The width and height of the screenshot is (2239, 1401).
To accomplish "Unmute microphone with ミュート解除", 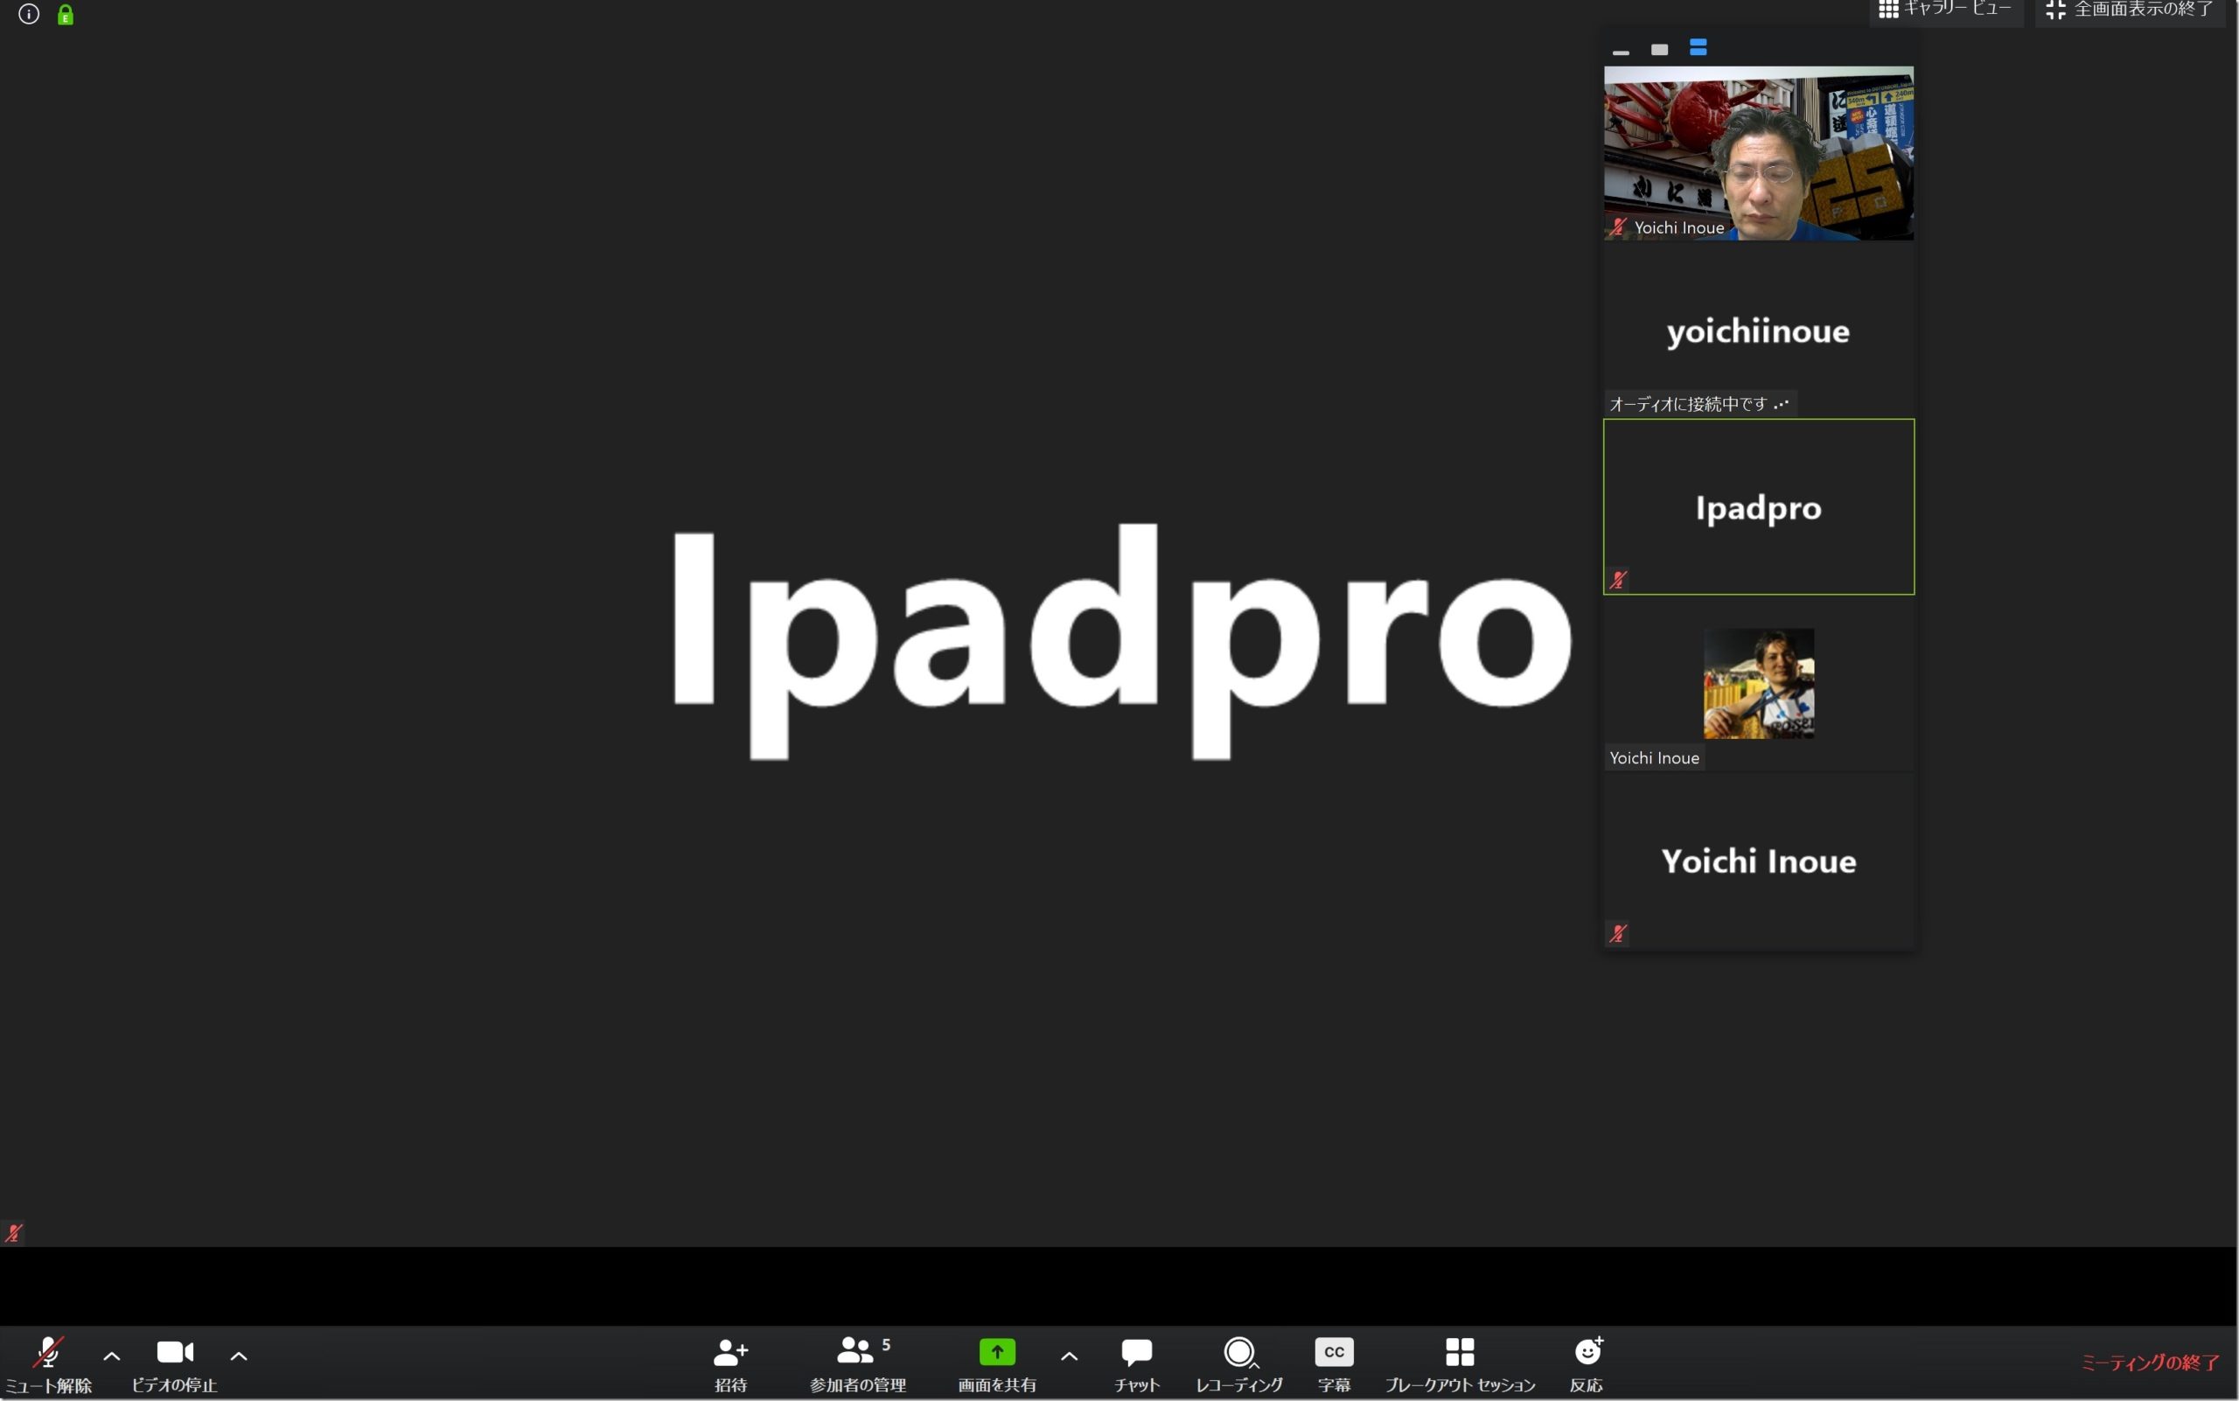I will 48,1365.
